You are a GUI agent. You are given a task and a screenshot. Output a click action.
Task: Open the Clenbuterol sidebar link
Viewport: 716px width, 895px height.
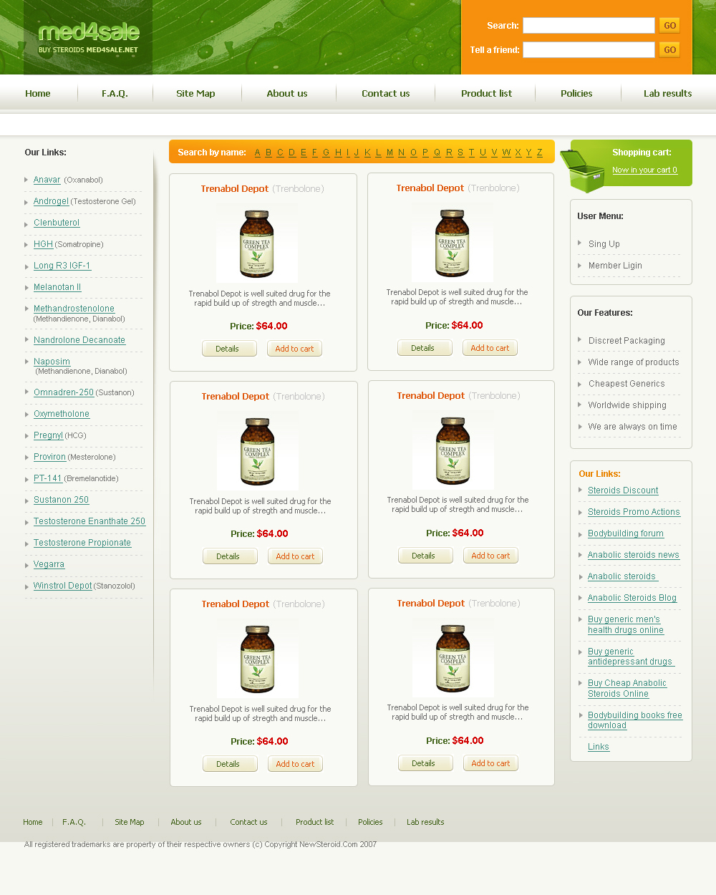point(57,223)
